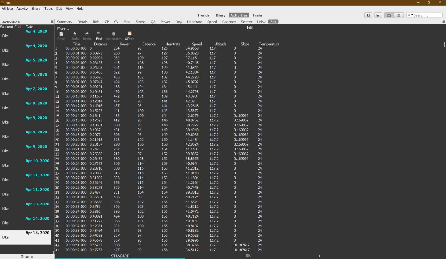
Task: Undo the last edit
Action: (75, 36)
